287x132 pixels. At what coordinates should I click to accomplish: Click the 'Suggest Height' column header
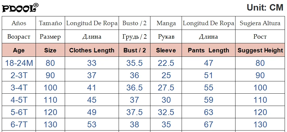point(260,50)
